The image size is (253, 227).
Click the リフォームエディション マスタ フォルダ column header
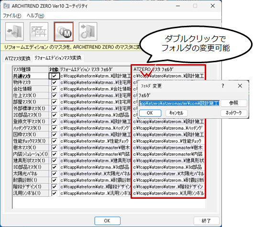click(x=95, y=69)
